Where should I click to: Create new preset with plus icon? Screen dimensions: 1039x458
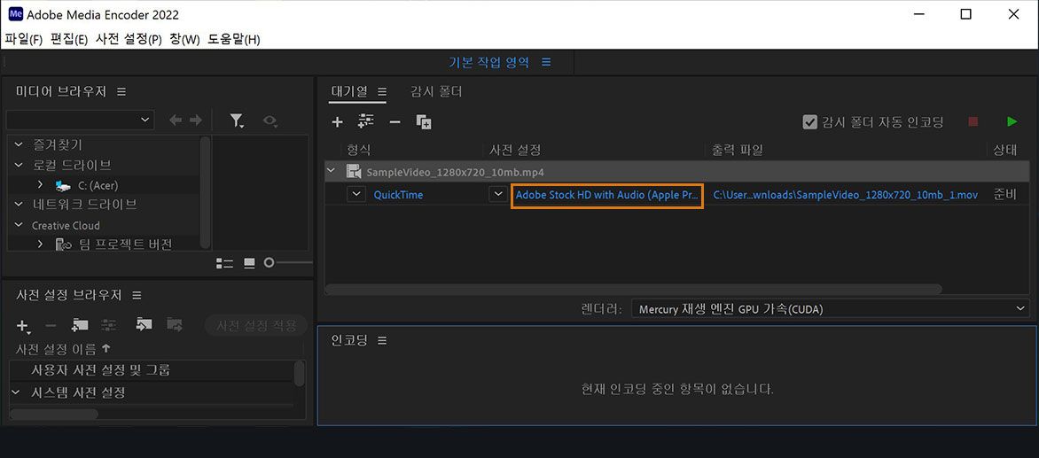(x=23, y=326)
